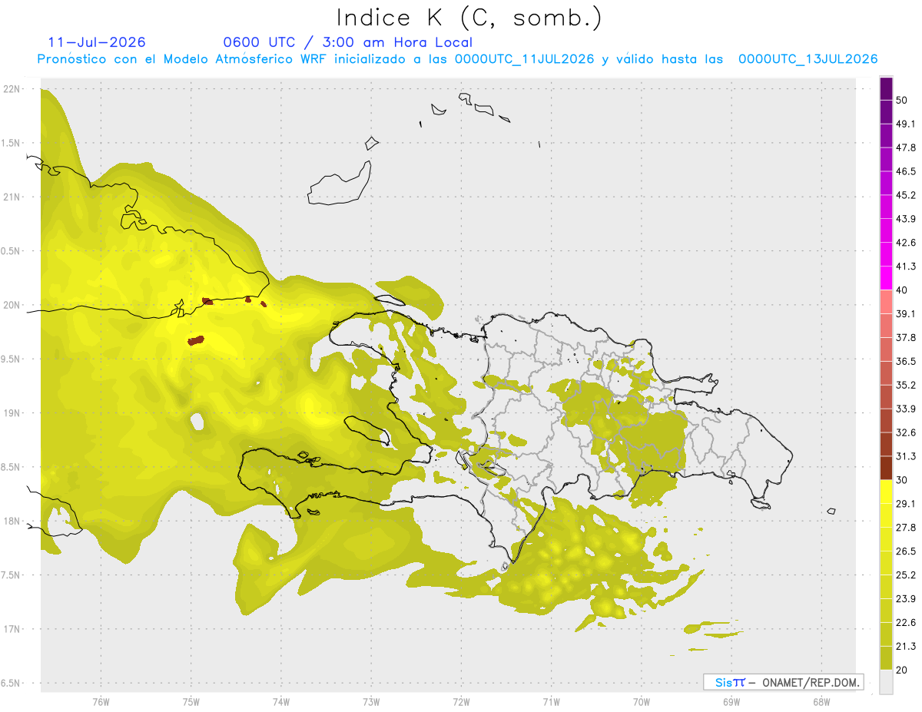Click the "26.5" value on the color scale
This screenshot has height=712, width=922.
pos(906,551)
